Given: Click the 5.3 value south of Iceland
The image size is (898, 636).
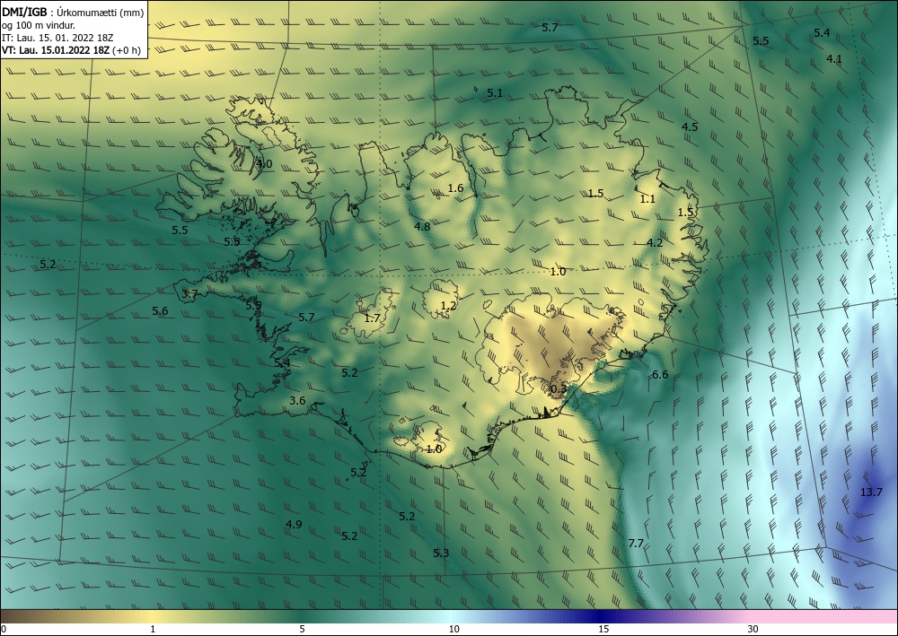Looking at the screenshot, I should tap(441, 553).
